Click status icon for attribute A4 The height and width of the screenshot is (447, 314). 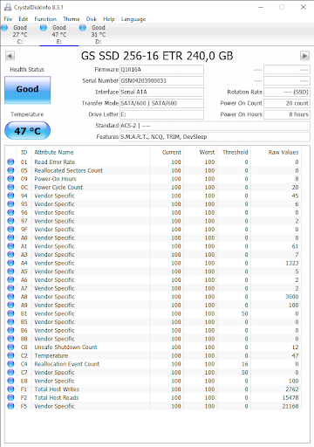click(x=10, y=263)
